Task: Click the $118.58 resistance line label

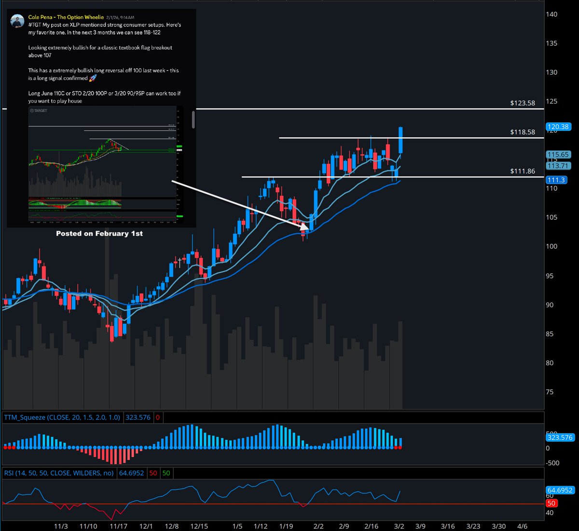Action: coord(522,132)
